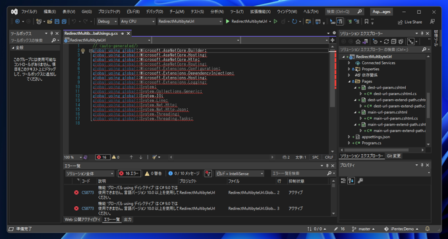This screenshot has width=448, height=239.
Task: Click the blue restart circular arrow icon
Action: tap(294, 22)
